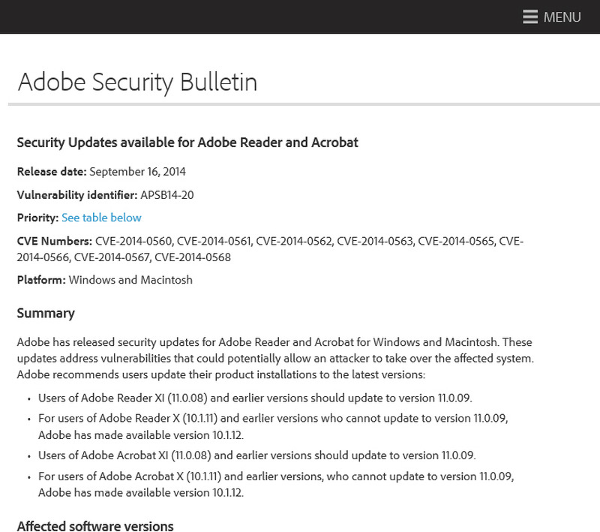Click on CVE-2014-0561 identifier

(x=215, y=241)
